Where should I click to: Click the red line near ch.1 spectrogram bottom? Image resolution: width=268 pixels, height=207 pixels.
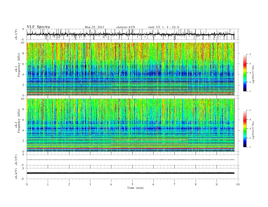tap(130, 93)
